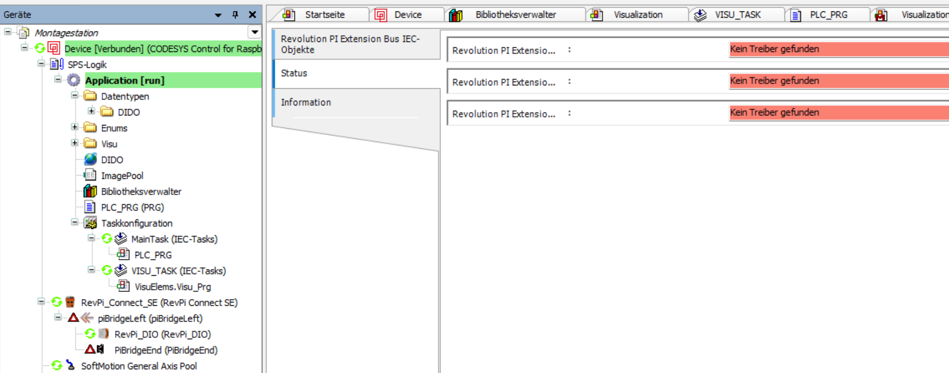Click the VISU_TASK task icon in tree
The image size is (949, 373).
tap(121, 270)
